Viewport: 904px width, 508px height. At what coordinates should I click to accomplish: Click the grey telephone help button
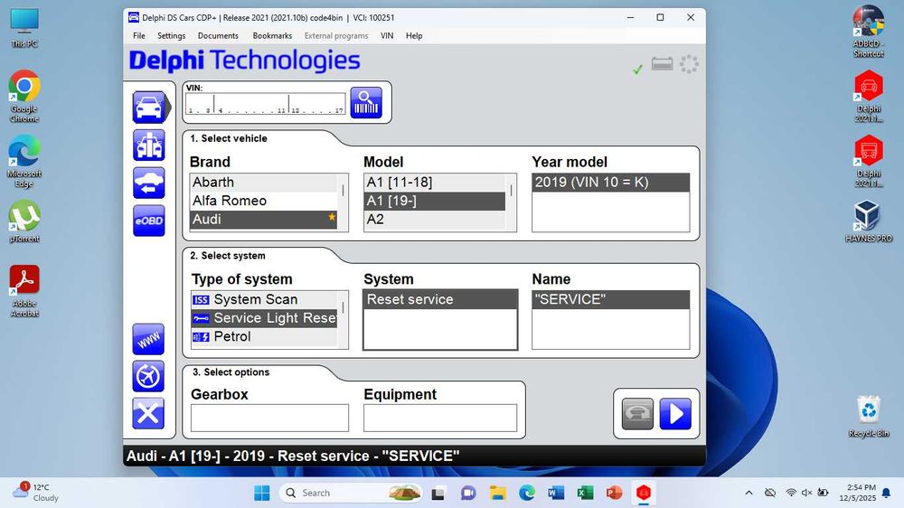637,413
